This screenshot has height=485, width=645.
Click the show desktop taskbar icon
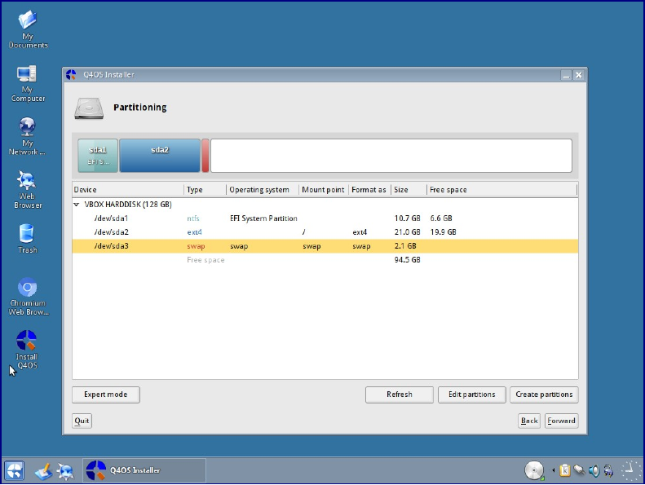[43, 471]
